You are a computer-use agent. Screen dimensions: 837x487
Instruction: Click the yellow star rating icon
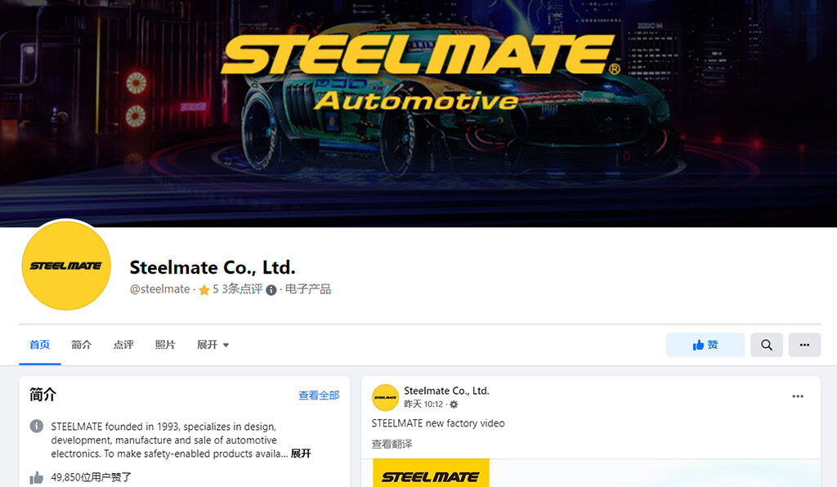tap(204, 289)
